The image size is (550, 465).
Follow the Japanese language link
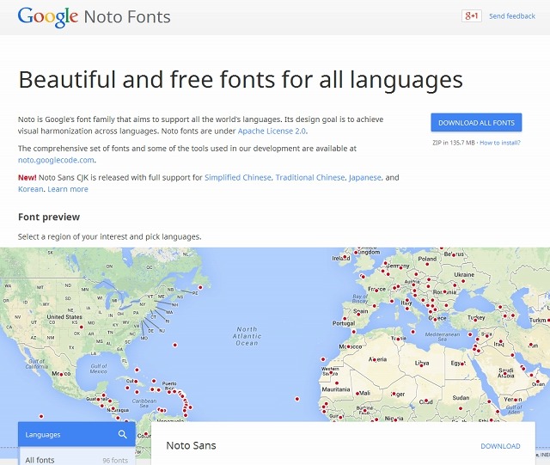click(364, 177)
